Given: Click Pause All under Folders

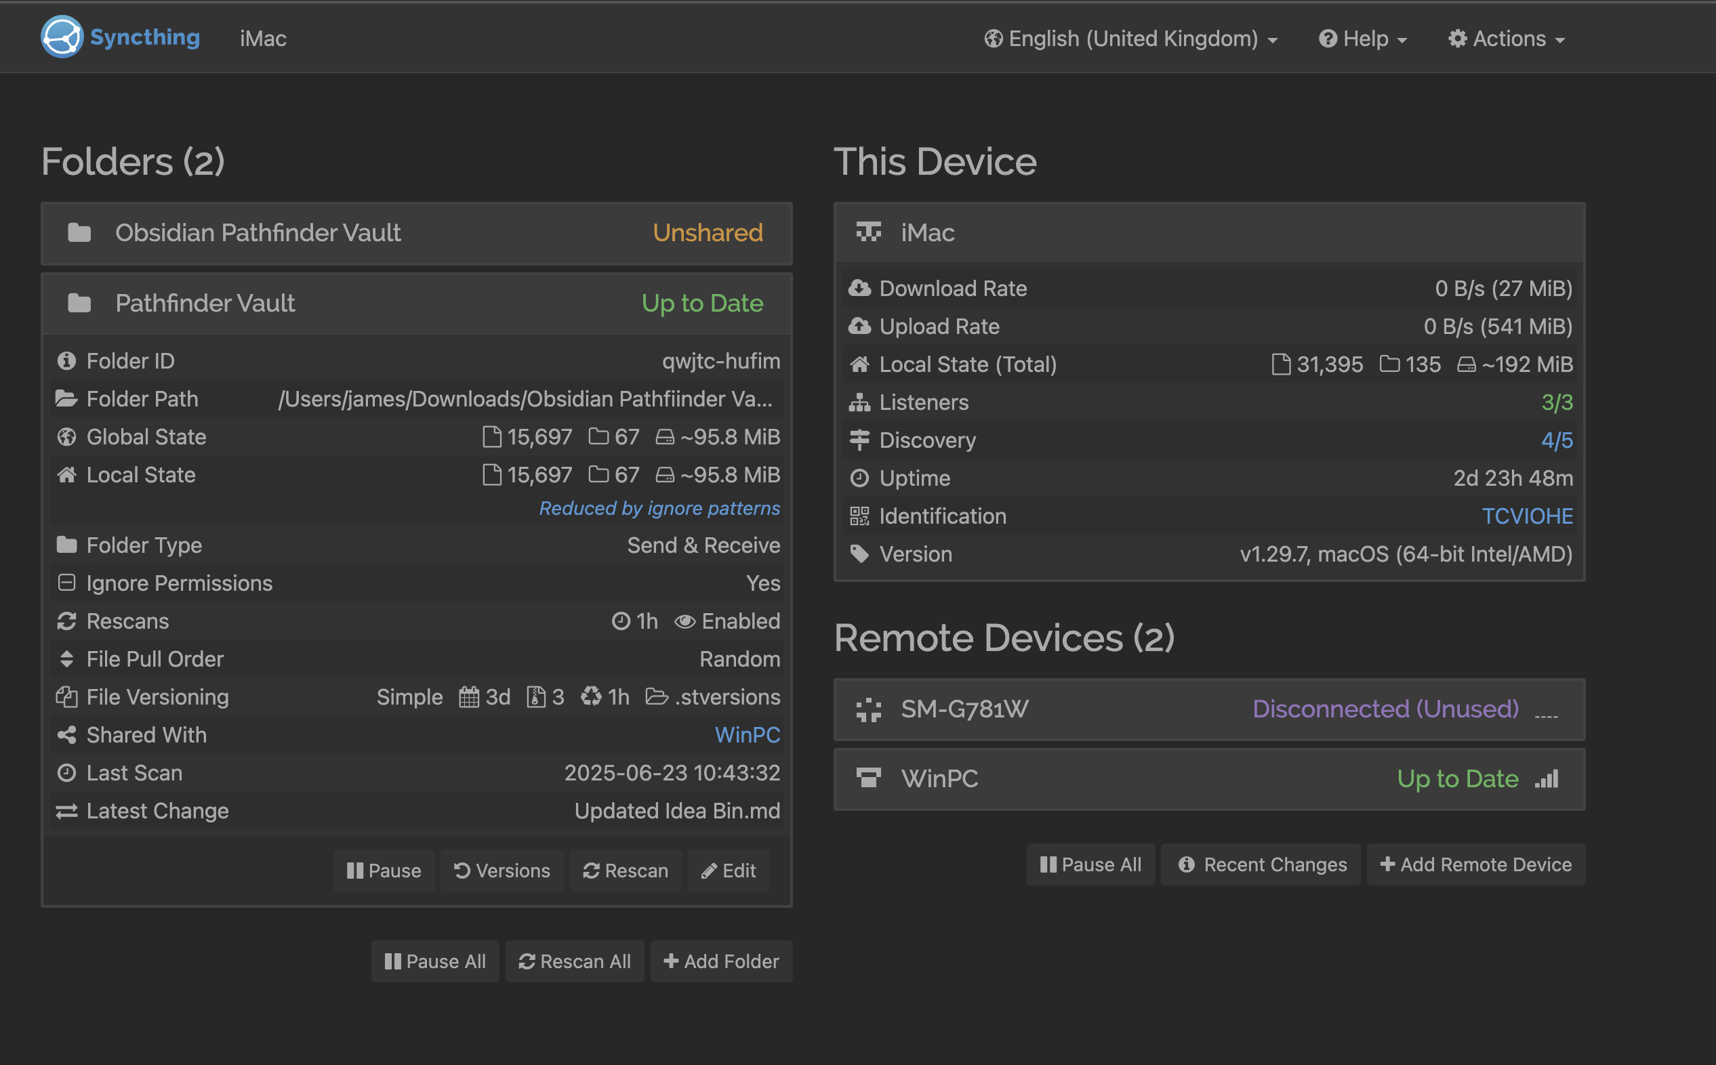Looking at the screenshot, I should click(435, 962).
